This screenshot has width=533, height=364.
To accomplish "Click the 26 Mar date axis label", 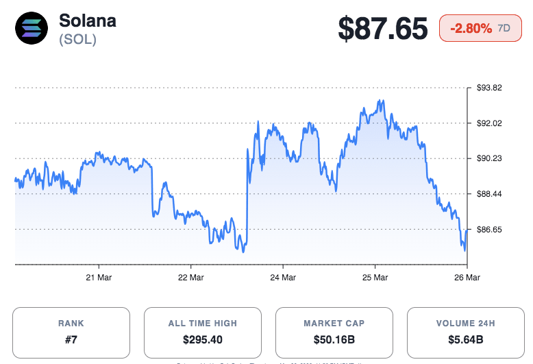I will [467, 278].
